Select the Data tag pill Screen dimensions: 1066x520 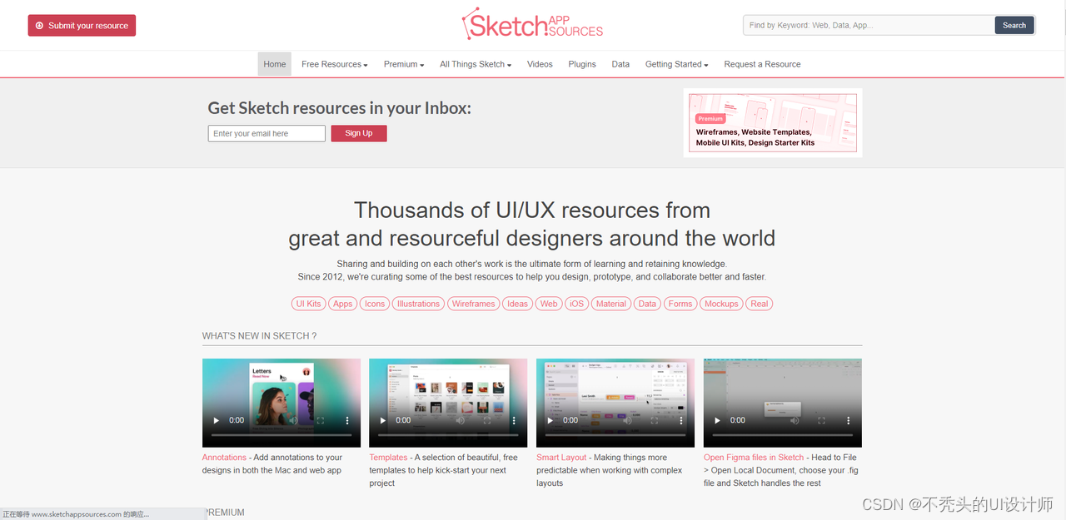[x=647, y=304]
